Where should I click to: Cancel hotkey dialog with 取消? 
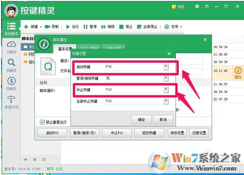pyautogui.click(x=163, y=119)
